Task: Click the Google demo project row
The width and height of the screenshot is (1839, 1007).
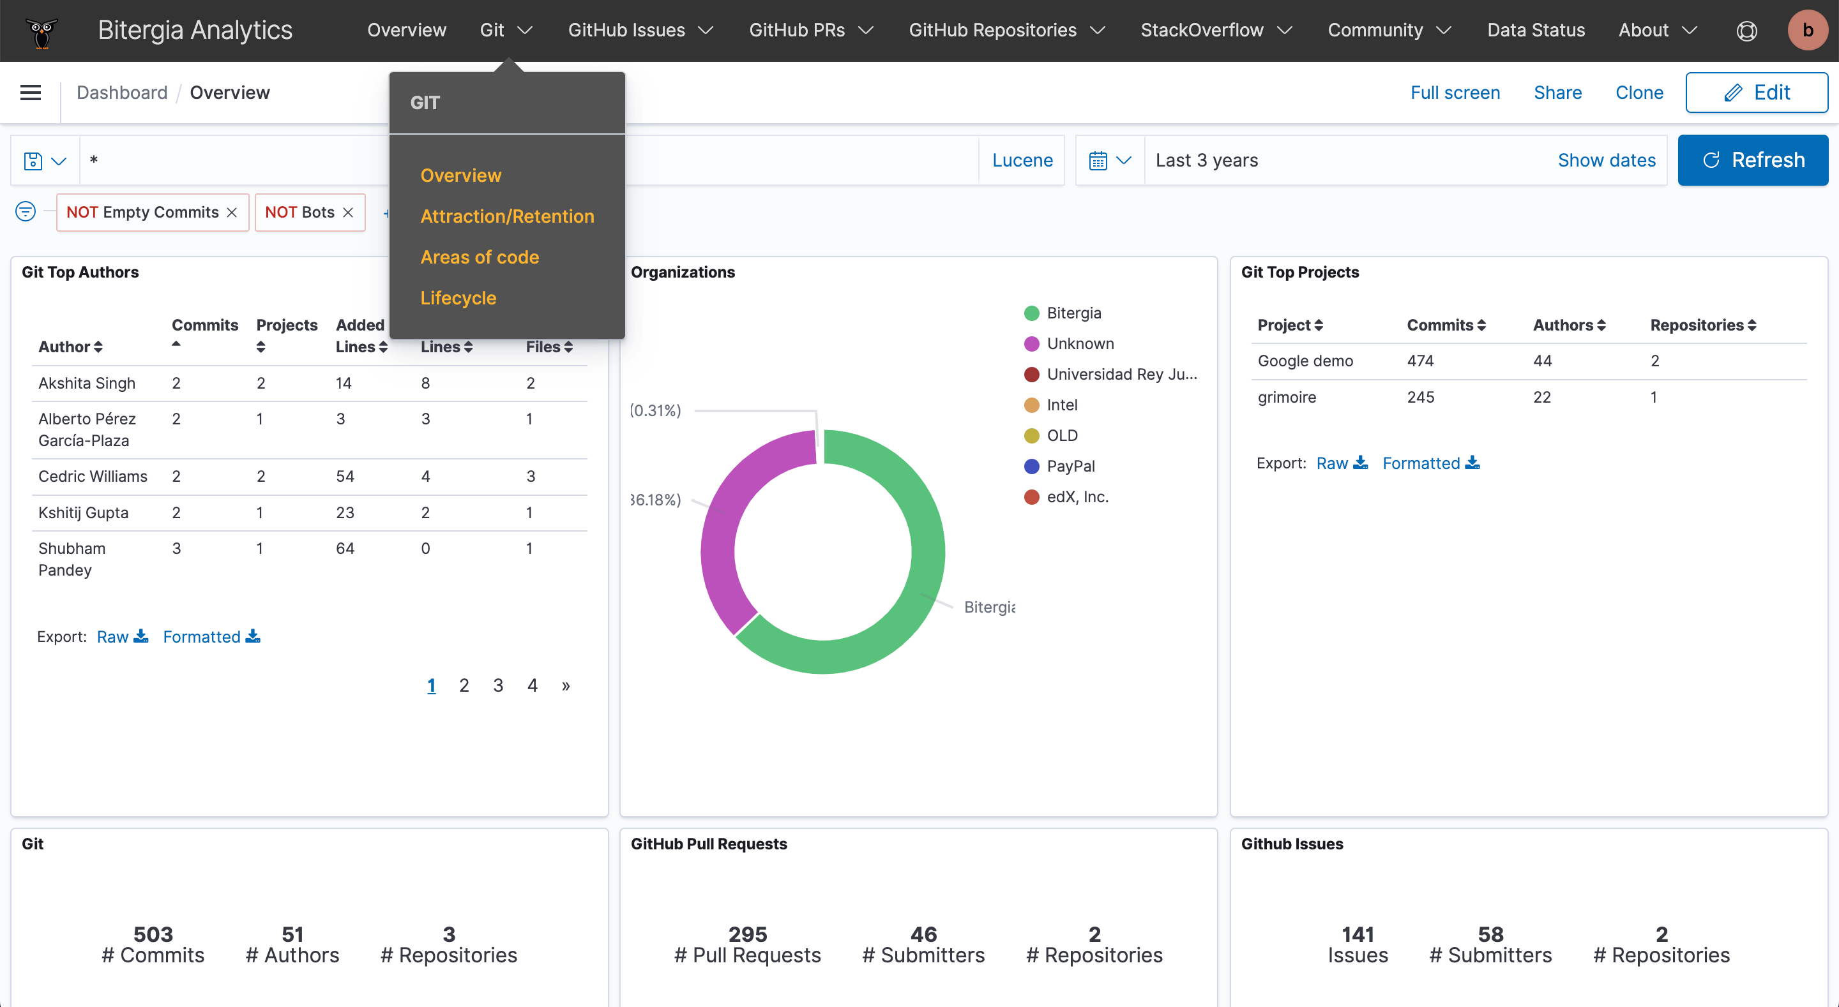Action: [1528, 361]
